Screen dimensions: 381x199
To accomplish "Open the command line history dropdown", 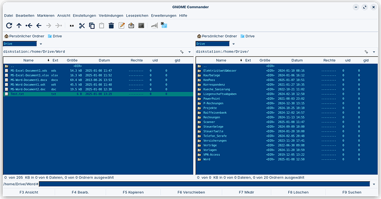I will point(374,184).
